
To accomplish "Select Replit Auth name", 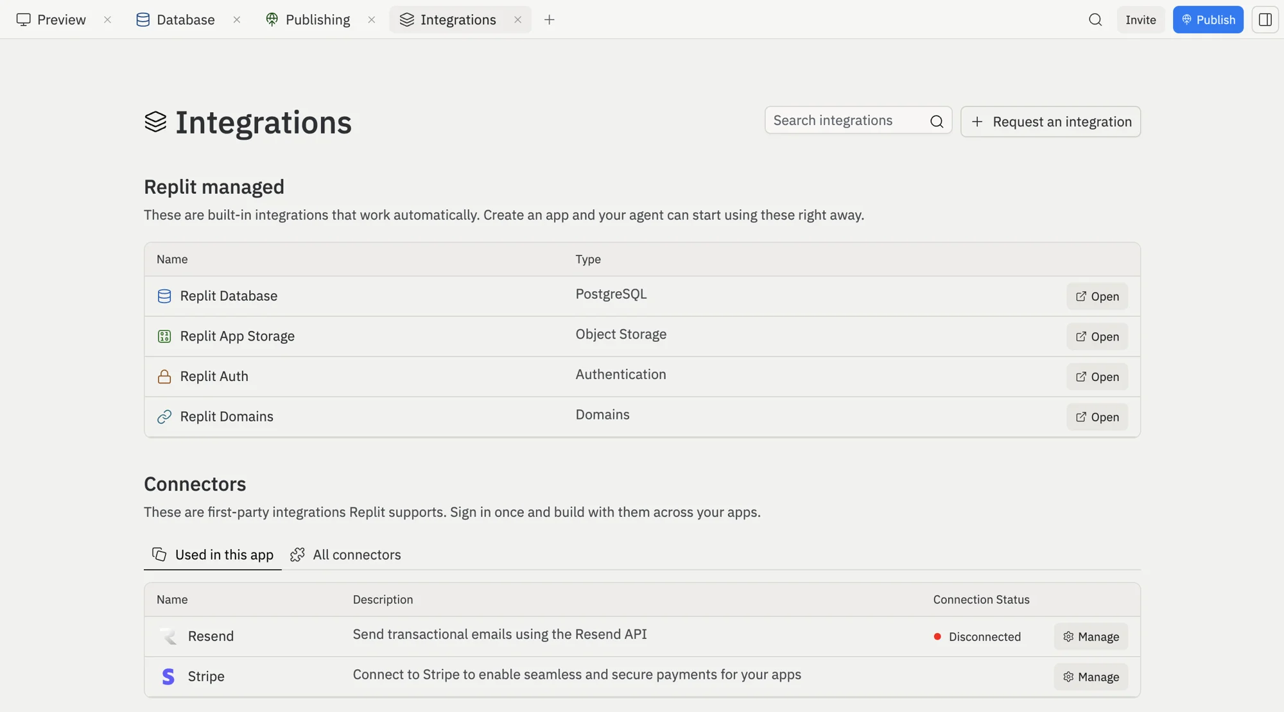I will (214, 377).
